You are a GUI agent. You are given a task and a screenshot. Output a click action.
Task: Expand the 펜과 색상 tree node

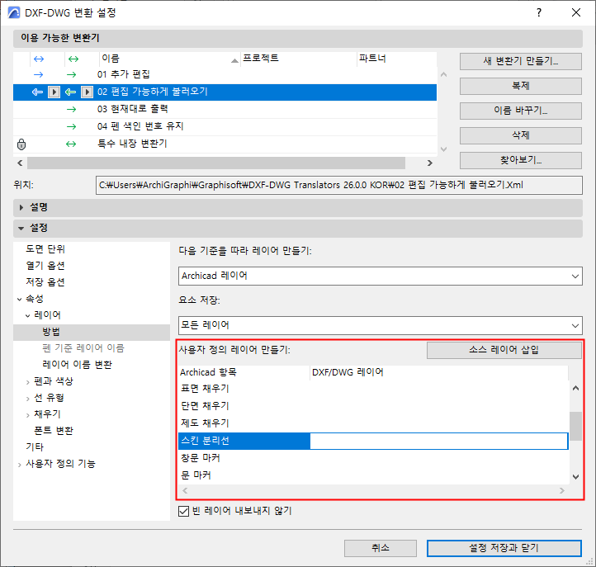coord(28,382)
